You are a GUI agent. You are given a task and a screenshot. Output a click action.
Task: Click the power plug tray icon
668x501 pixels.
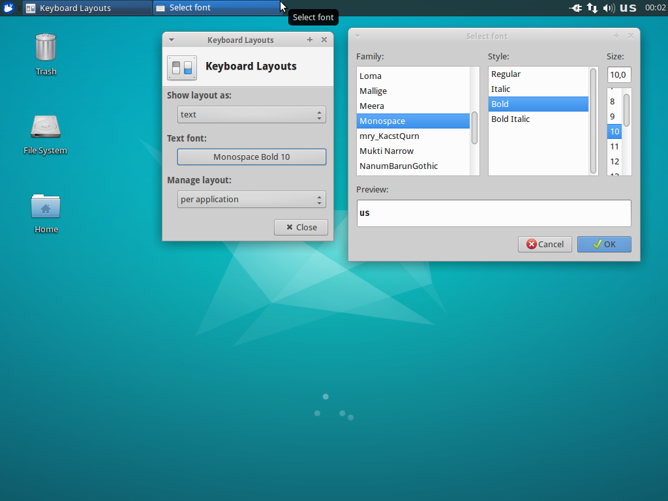[575, 8]
